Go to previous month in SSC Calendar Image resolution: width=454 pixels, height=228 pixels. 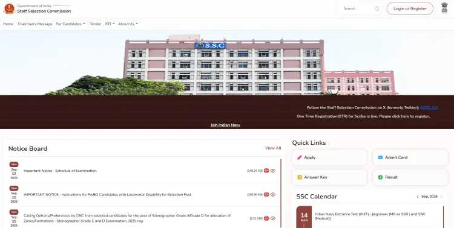point(418,197)
